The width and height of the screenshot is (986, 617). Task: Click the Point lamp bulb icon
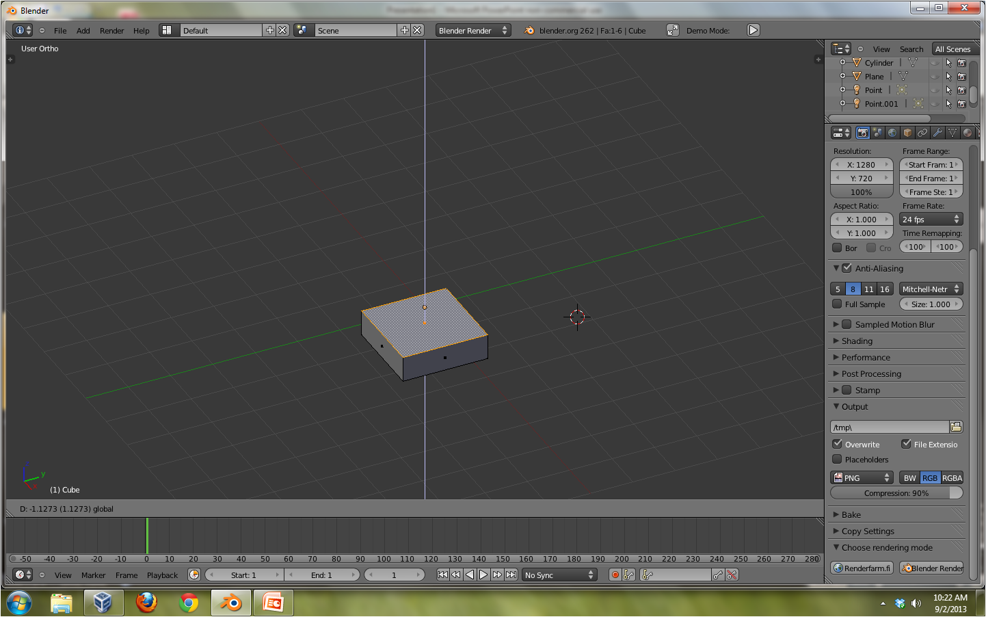point(857,90)
